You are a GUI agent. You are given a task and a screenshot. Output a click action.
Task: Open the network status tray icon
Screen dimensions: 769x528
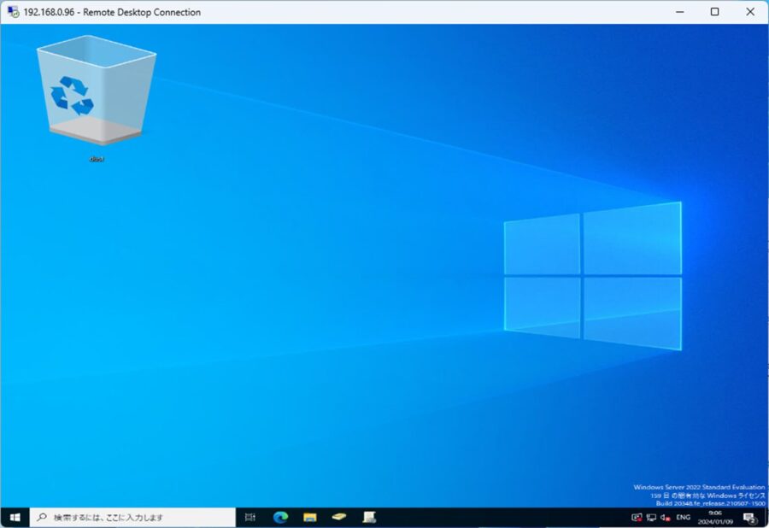(651, 517)
